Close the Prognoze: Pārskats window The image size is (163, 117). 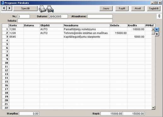(x=160, y=3)
